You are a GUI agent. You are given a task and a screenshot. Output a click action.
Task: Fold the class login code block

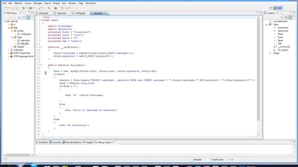point(41,20)
